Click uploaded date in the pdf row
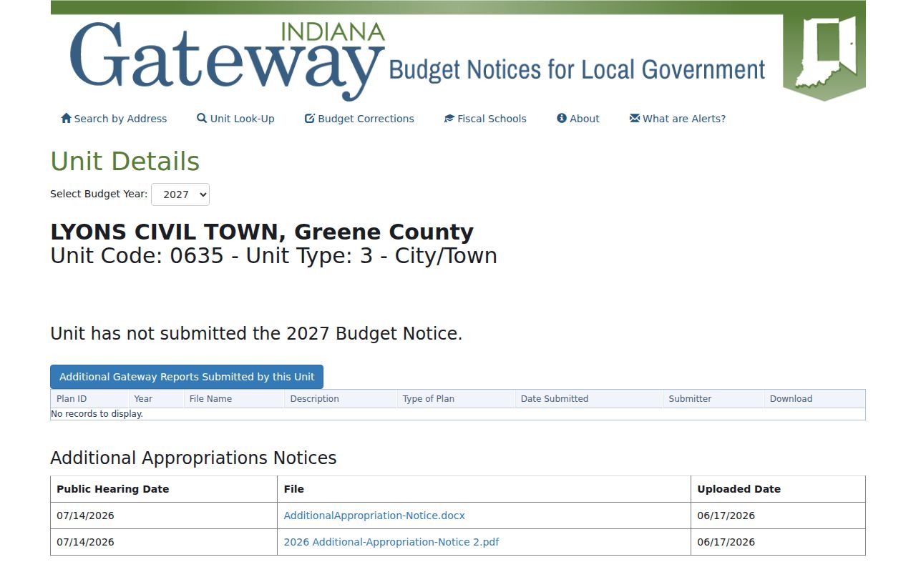Screen dimensions: 916x572 726,542
